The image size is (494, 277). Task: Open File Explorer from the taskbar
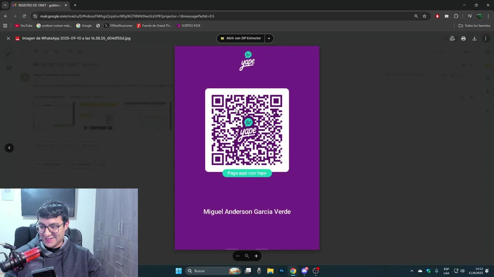270,271
